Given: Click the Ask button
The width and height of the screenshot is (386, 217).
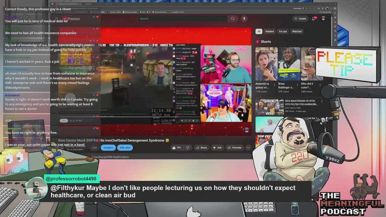Looking at the screenshot, I should (217, 148).
